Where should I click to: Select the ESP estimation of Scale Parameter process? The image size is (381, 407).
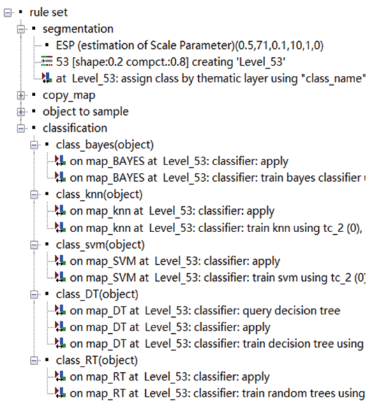pos(190,45)
